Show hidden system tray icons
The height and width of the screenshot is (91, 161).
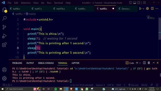(128, 89)
